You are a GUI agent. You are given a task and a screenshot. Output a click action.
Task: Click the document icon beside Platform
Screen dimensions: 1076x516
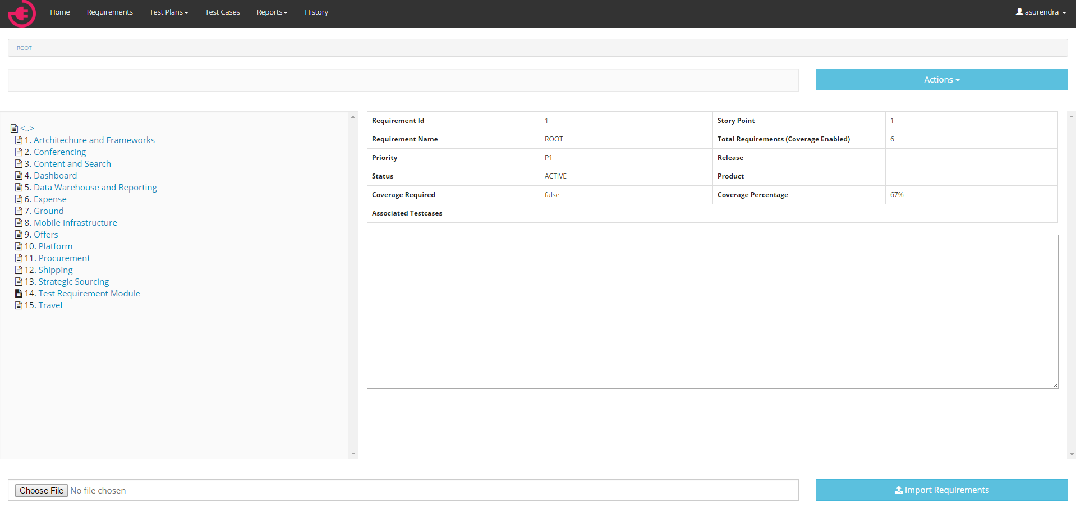coord(19,246)
